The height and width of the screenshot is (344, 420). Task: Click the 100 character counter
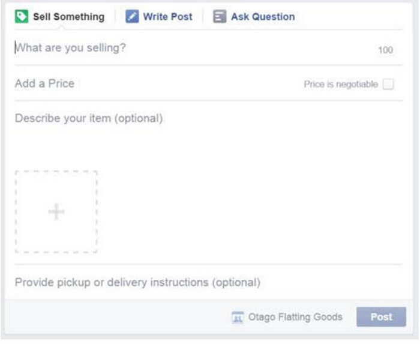385,50
